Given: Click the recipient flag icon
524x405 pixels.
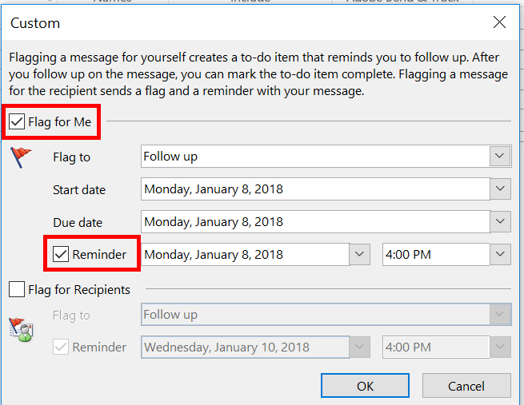Looking at the screenshot, I should (x=22, y=329).
